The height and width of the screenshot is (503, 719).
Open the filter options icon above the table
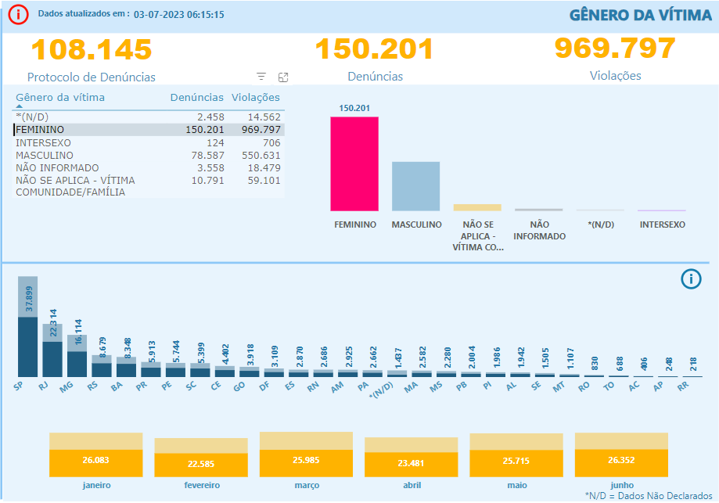[261, 77]
